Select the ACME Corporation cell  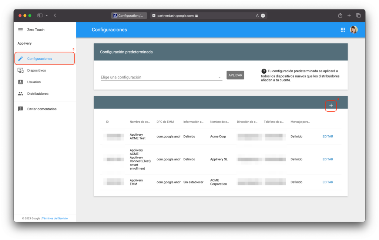point(218,182)
